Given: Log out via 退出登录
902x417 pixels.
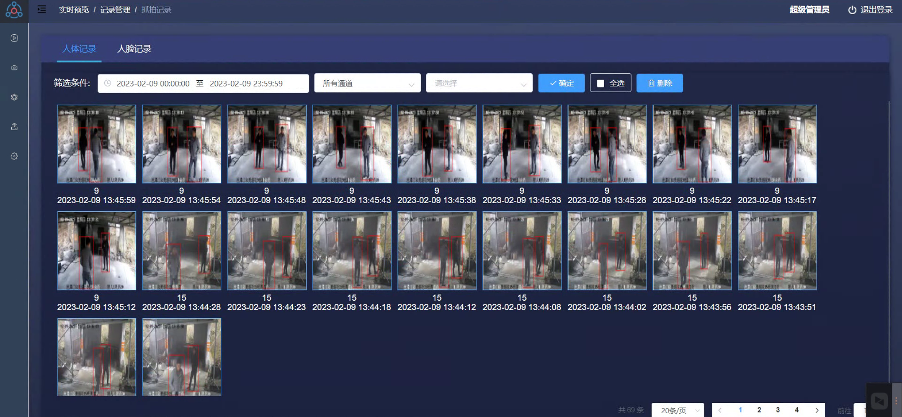Looking at the screenshot, I should tap(870, 10).
